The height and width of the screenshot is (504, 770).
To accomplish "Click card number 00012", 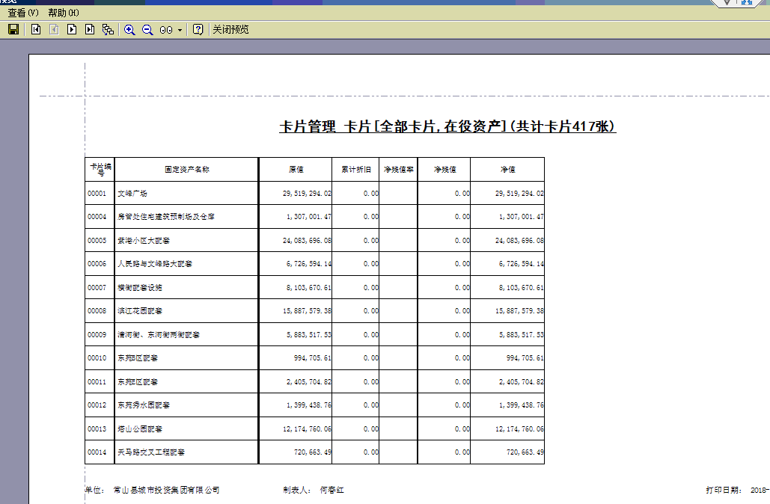I will click(x=97, y=405).
